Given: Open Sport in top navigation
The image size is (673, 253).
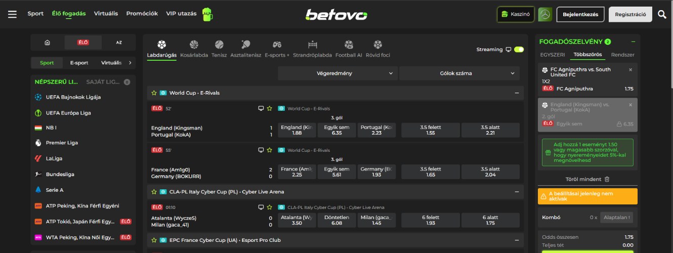Looking at the screenshot, I should click(x=35, y=14).
